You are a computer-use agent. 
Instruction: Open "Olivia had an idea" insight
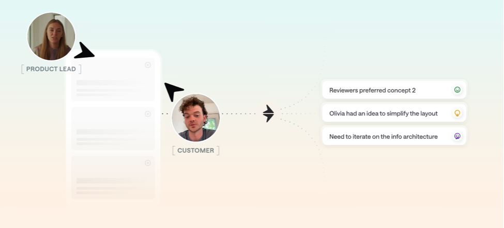click(x=394, y=113)
